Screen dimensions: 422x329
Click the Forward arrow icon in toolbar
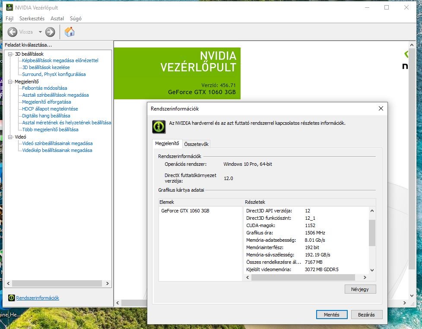(x=50, y=32)
